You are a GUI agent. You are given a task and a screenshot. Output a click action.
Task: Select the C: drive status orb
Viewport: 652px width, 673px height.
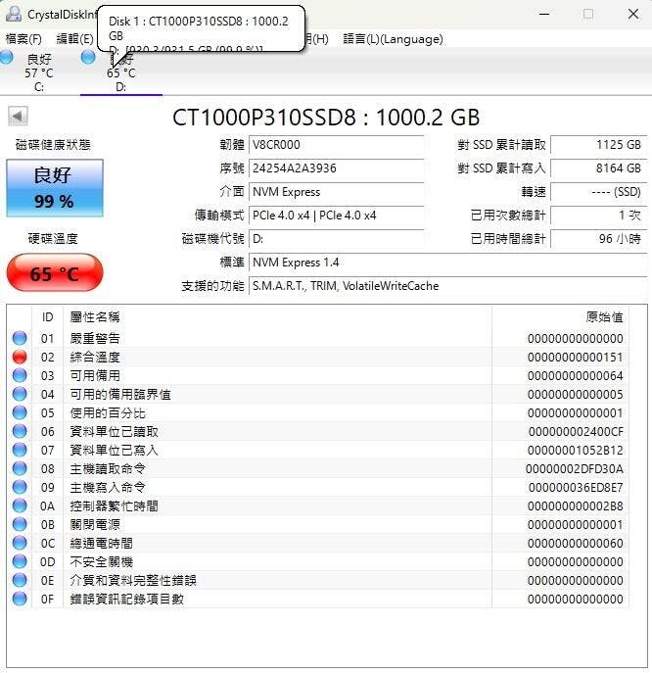pos(6,57)
